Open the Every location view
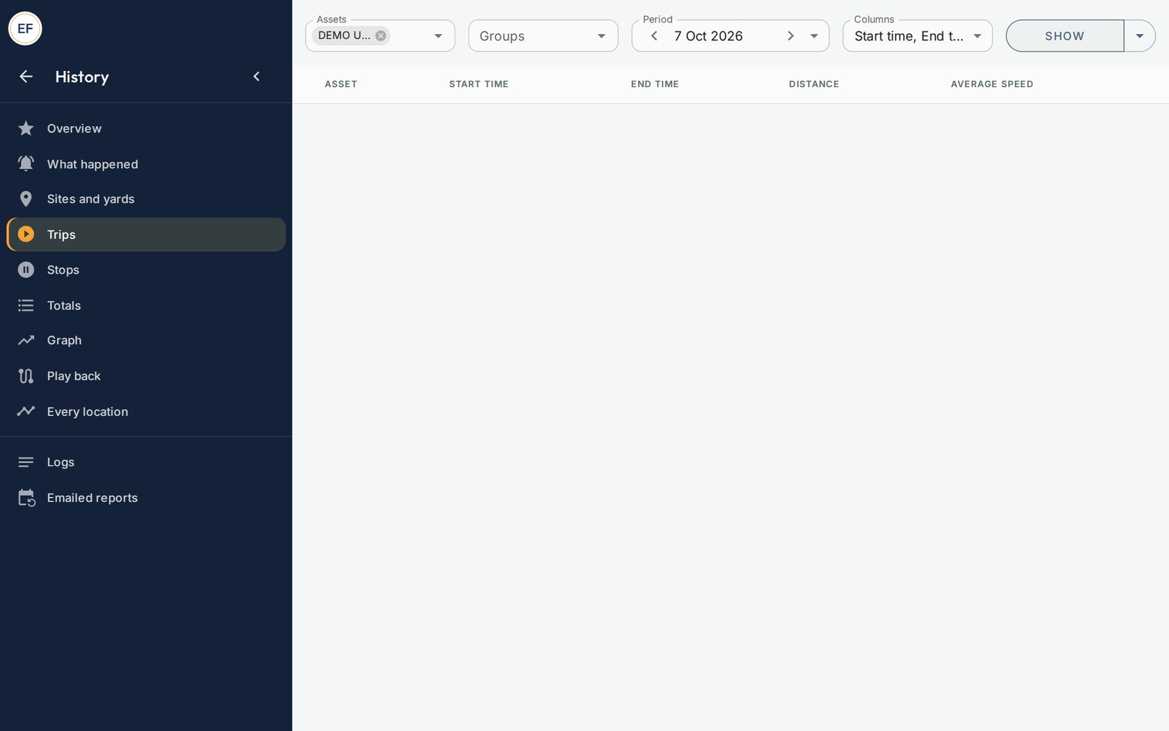 [146, 411]
